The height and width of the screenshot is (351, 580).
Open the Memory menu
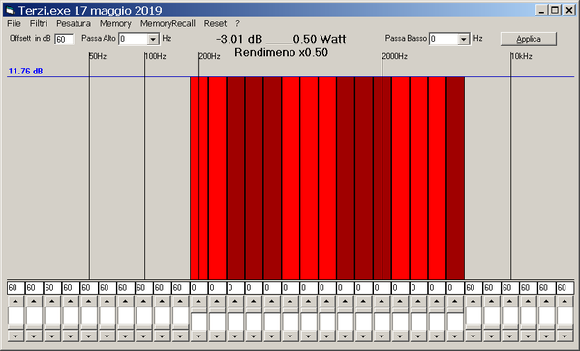coord(115,23)
